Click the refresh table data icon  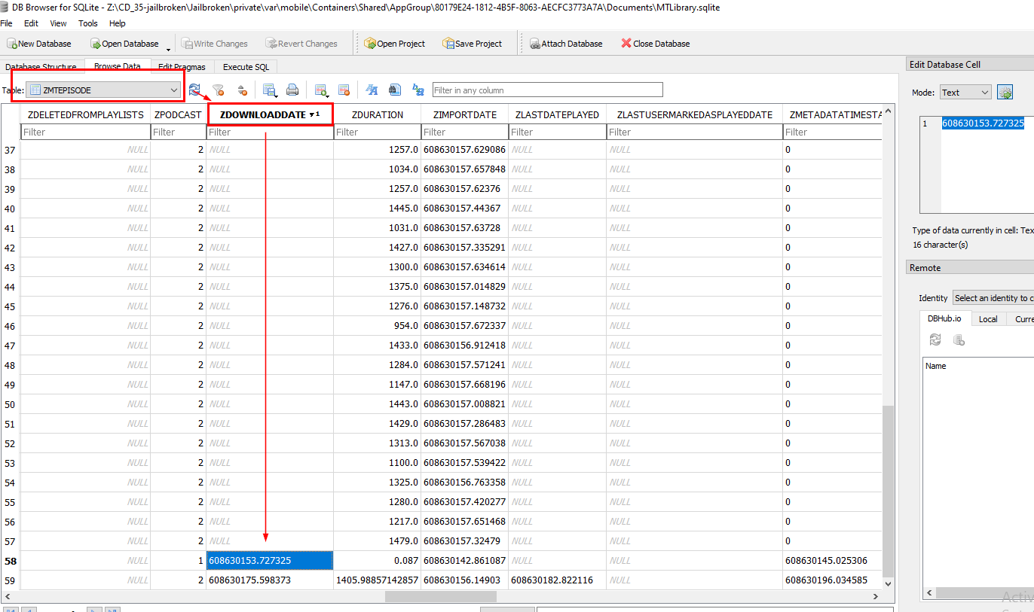pyautogui.click(x=195, y=90)
